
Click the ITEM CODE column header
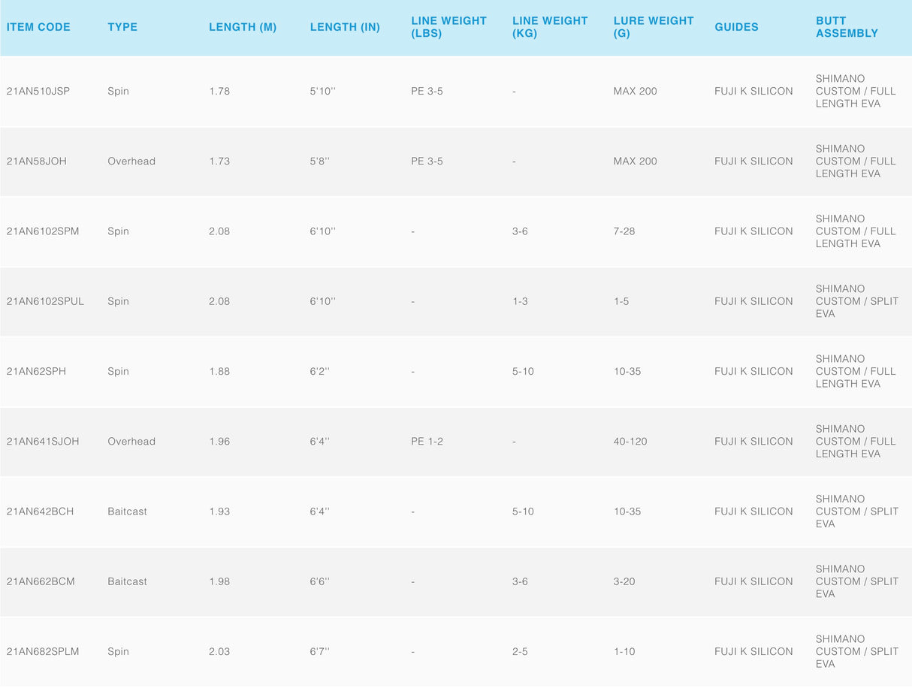[38, 27]
